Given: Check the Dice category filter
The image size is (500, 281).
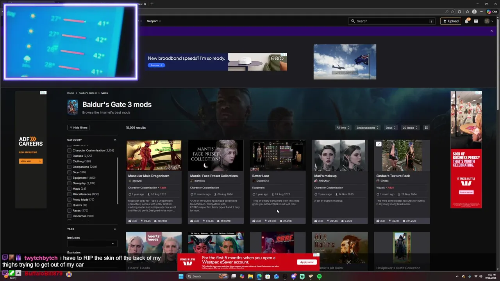Looking at the screenshot, I should point(69,172).
